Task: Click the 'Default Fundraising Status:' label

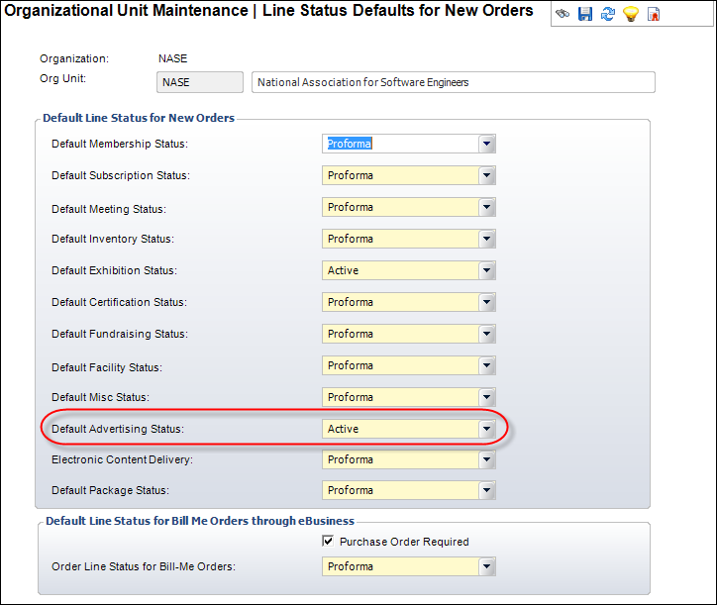Action: pos(120,335)
